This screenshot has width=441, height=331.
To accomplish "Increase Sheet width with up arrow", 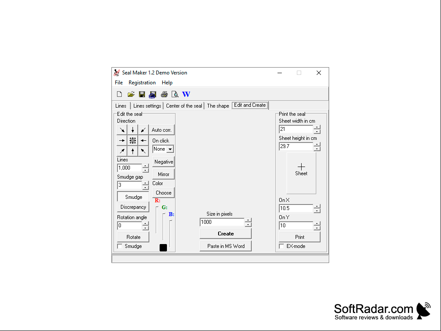I will tap(317, 127).
